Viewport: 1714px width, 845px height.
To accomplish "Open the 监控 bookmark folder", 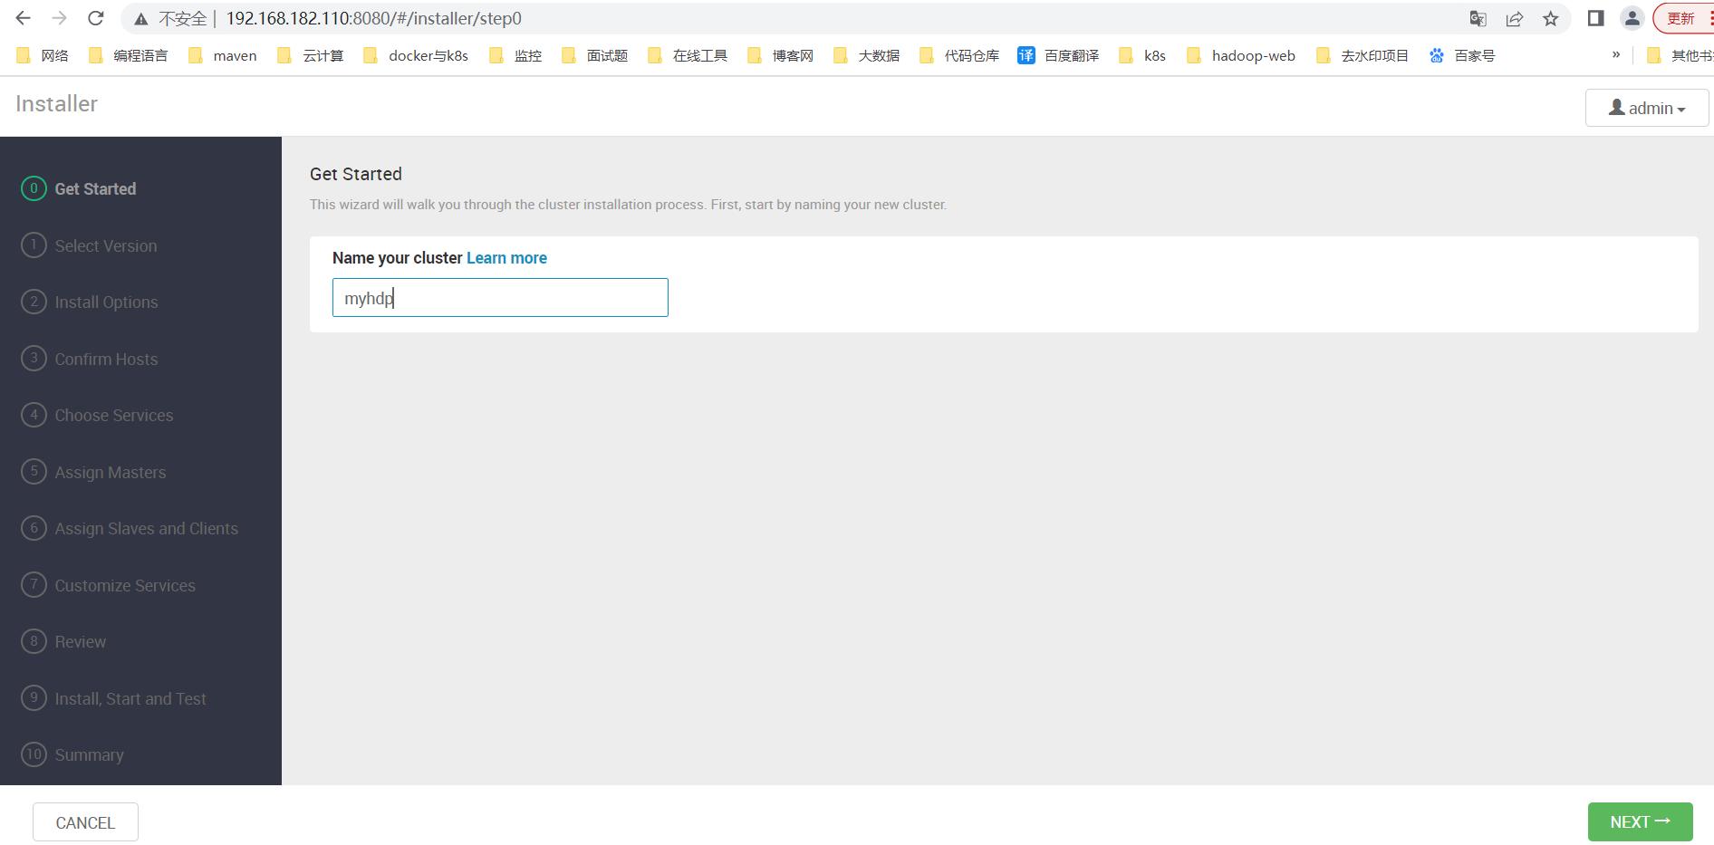I will click(x=515, y=55).
